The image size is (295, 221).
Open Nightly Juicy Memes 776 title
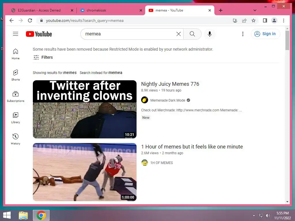tap(170, 84)
